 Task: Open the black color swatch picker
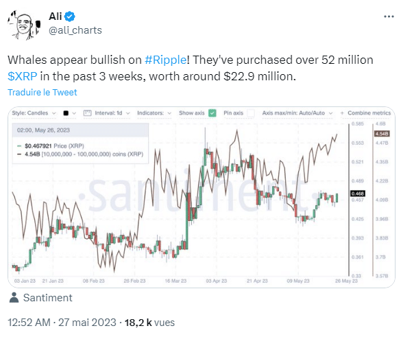(69, 113)
